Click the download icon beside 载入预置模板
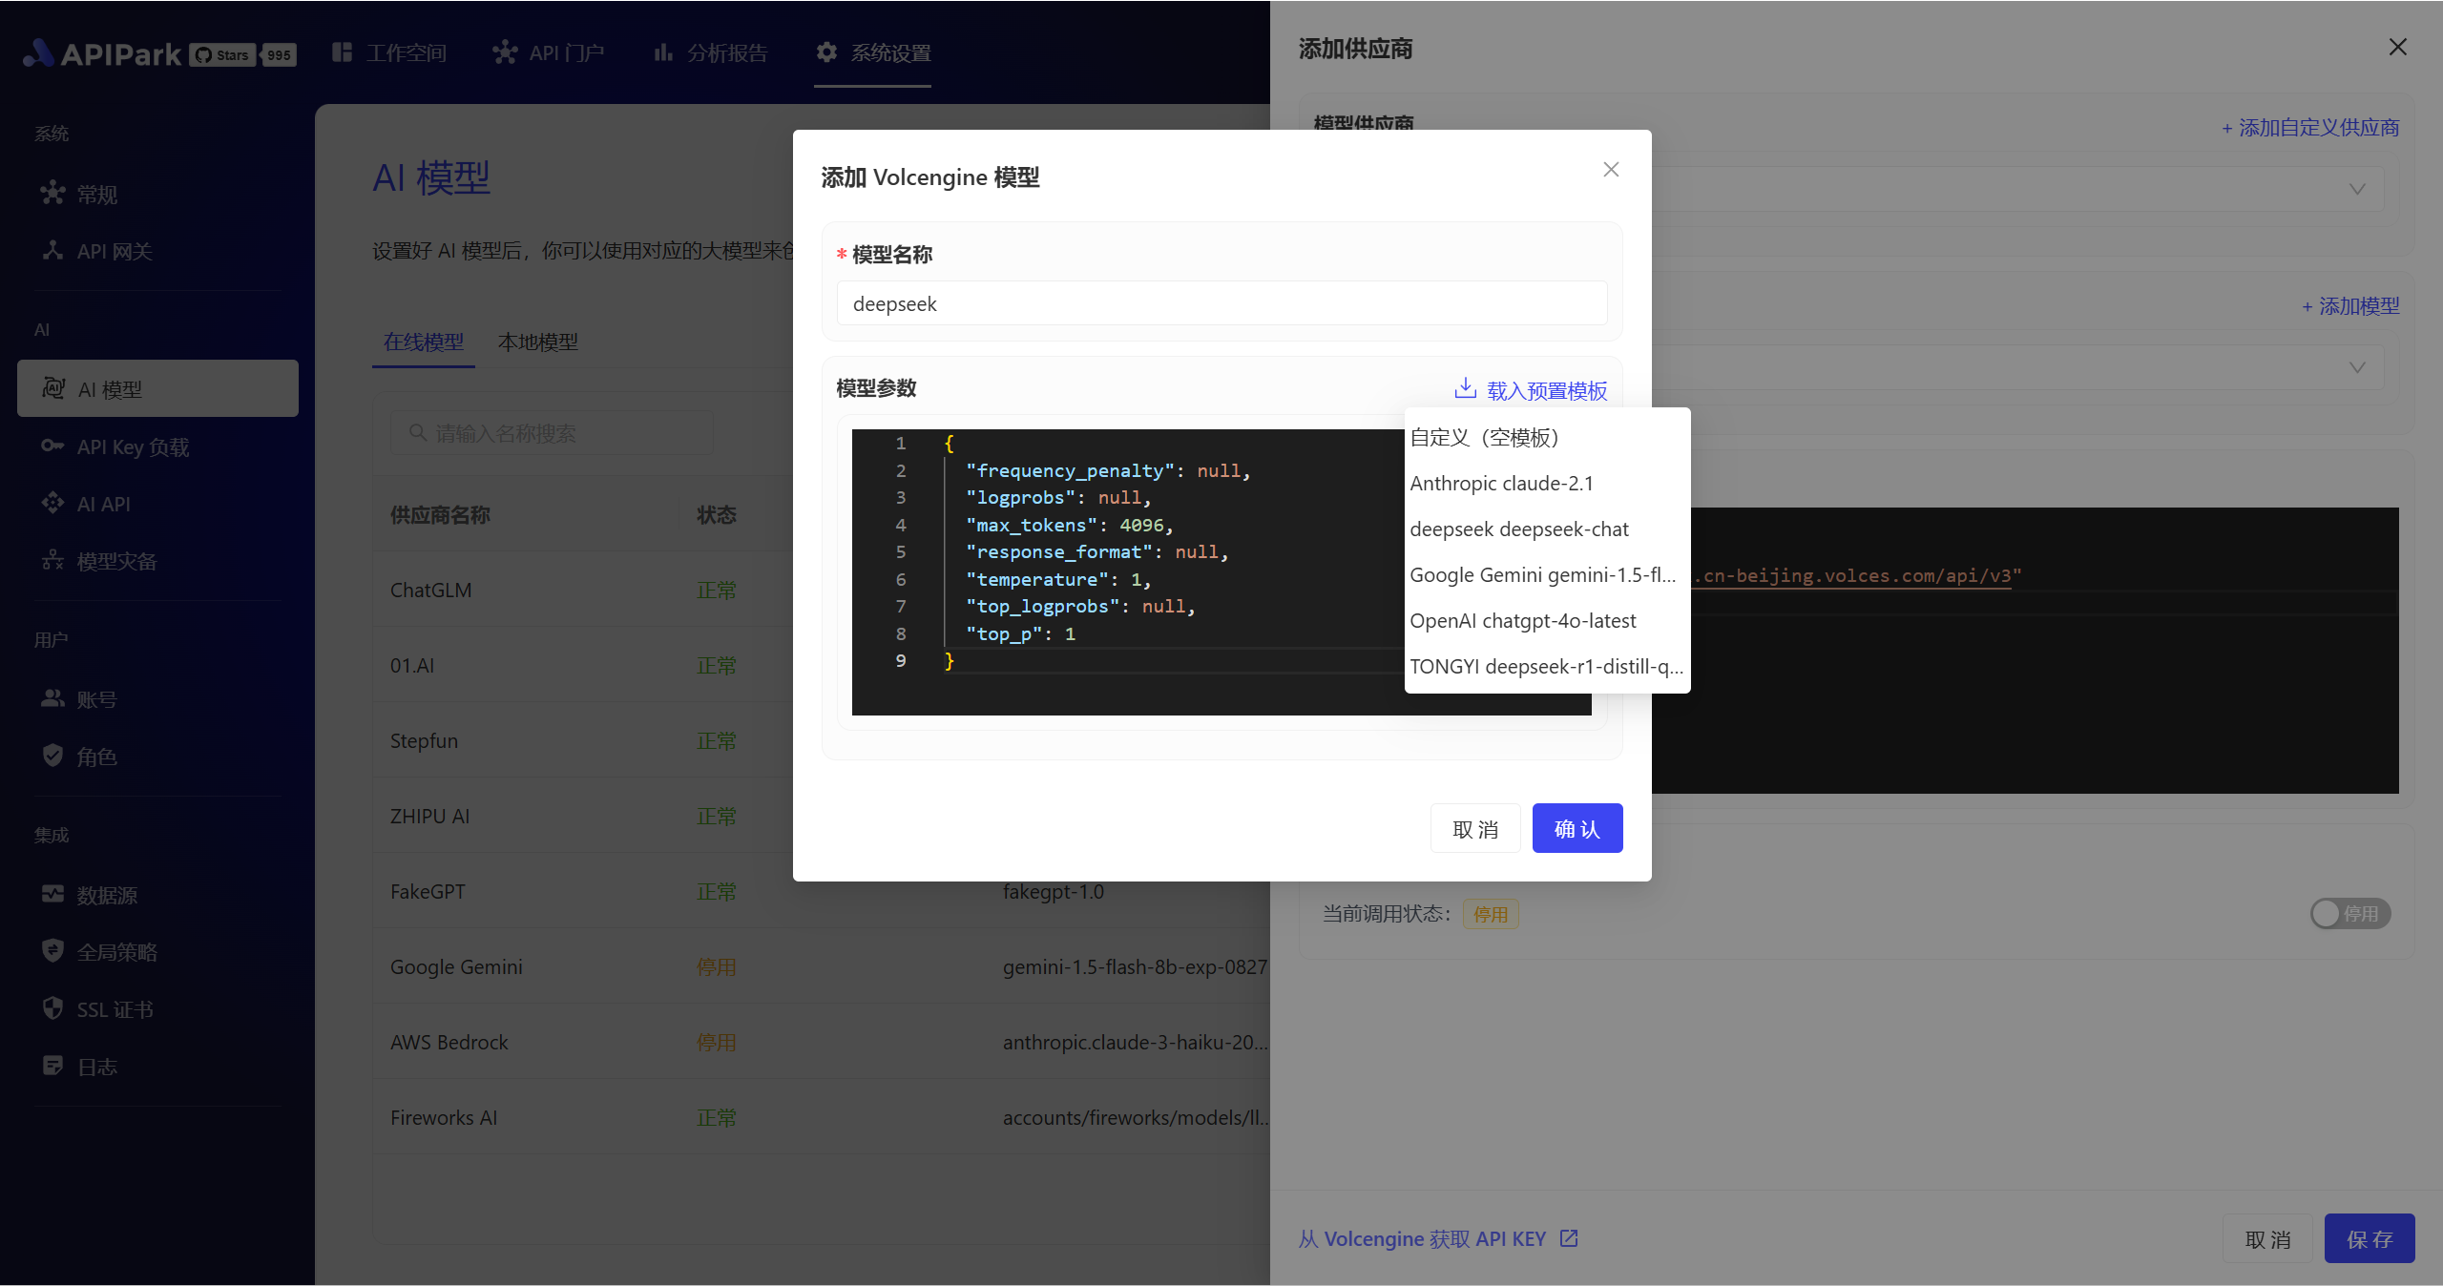The width and height of the screenshot is (2443, 1286). pos(1465,388)
